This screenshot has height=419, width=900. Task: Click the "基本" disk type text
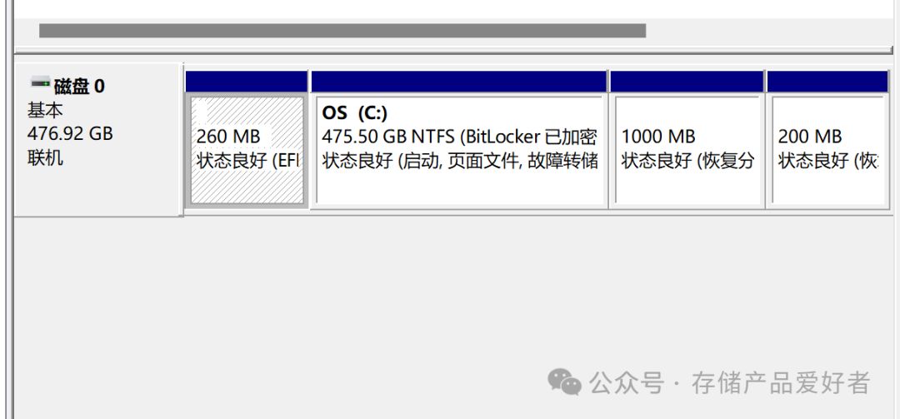pos(45,110)
